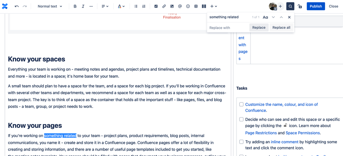Click the Know your pages heading

coord(35,125)
